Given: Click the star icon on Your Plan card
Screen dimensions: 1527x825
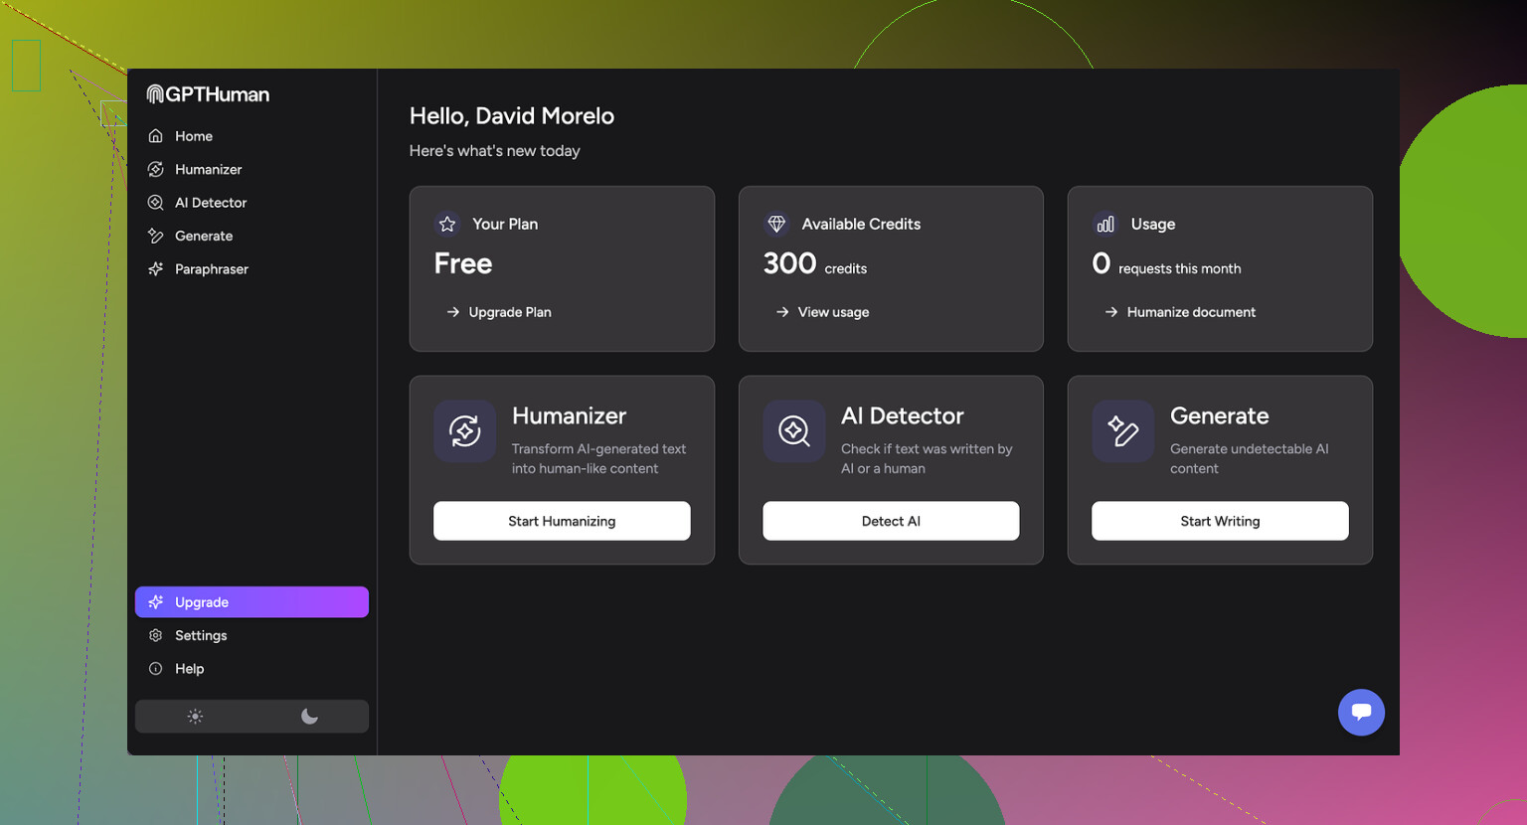Looking at the screenshot, I should [446, 224].
